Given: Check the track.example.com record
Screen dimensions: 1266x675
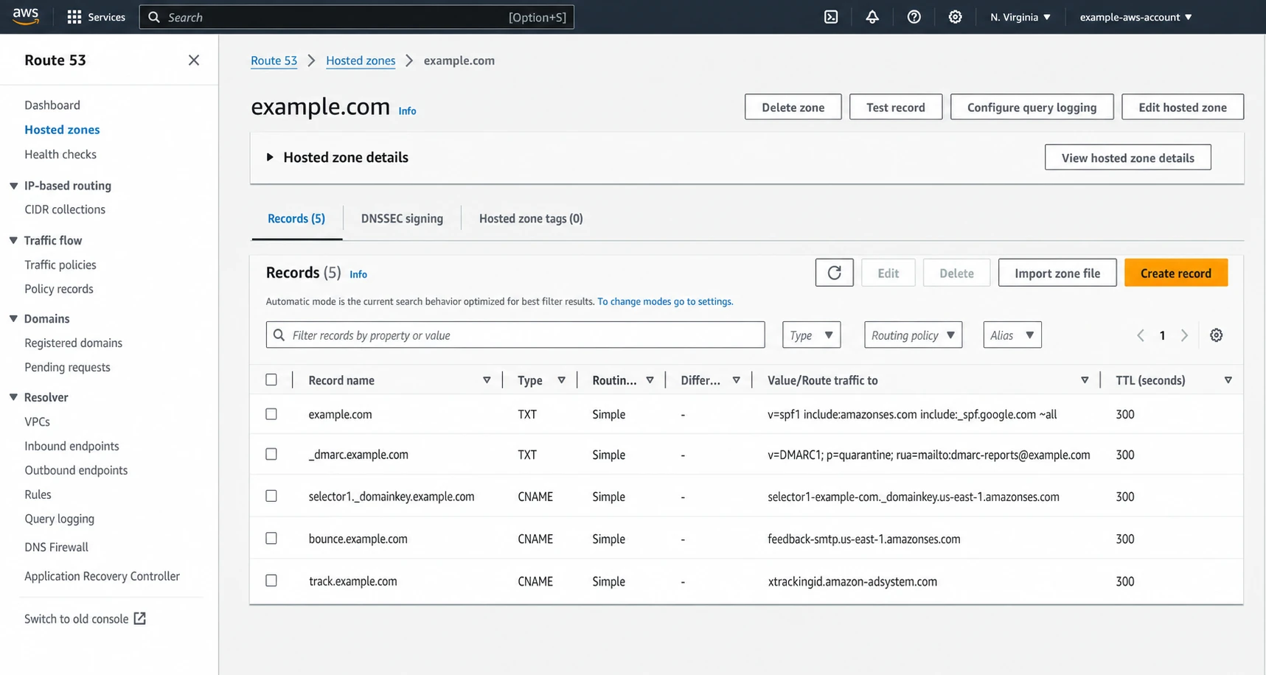Looking at the screenshot, I should tap(271, 581).
